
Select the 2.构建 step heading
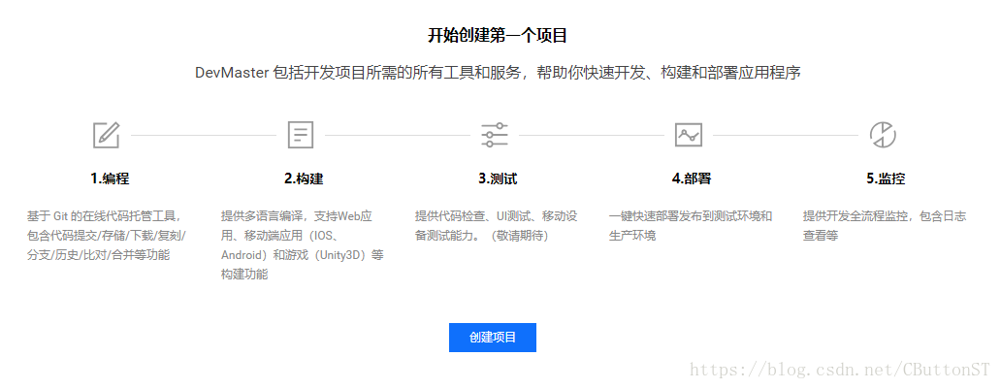[x=304, y=178]
